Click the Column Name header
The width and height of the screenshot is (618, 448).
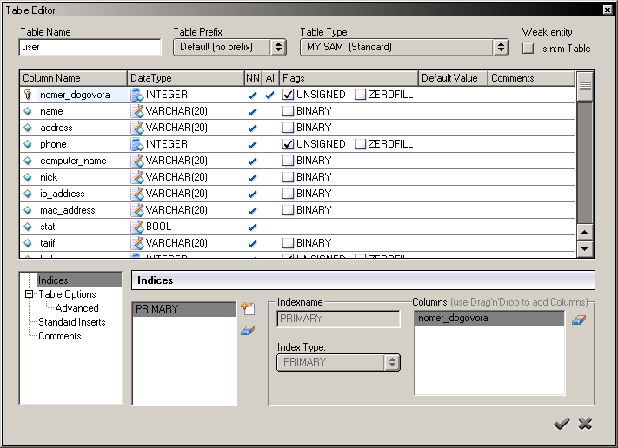pyautogui.click(x=73, y=78)
